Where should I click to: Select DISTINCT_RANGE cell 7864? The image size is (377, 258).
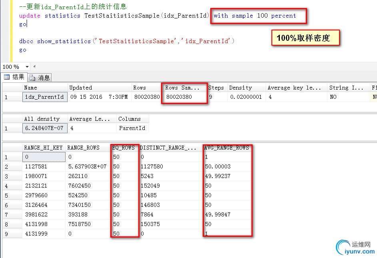click(171, 215)
